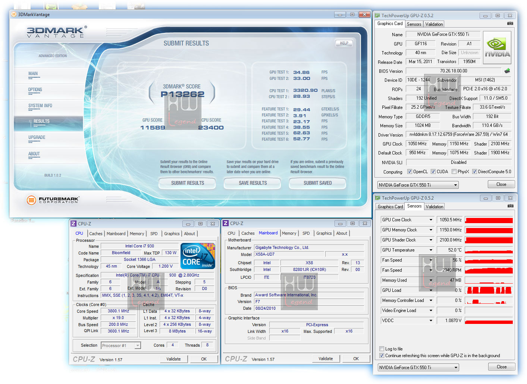Screen dimensions: 527x384
Task: Click the NVIDIA logo in GPU-Z
Action: pos(497,48)
